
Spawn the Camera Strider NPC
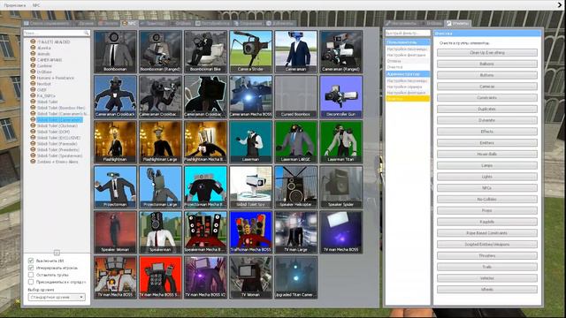(x=250, y=51)
